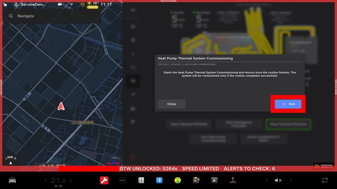
Task: Unmute the volume speaker icon
Action: (x=278, y=180)
